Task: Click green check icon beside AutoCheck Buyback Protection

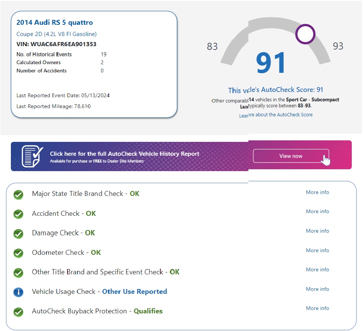Action: [x=18, y=312]
